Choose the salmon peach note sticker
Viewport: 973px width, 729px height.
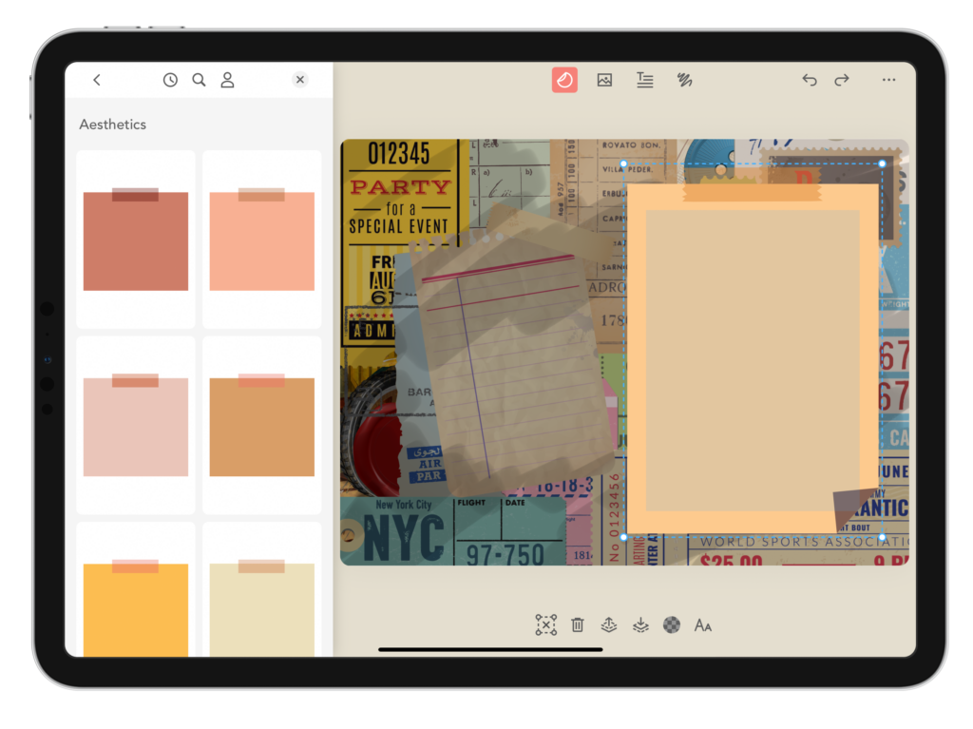[262, 240]
